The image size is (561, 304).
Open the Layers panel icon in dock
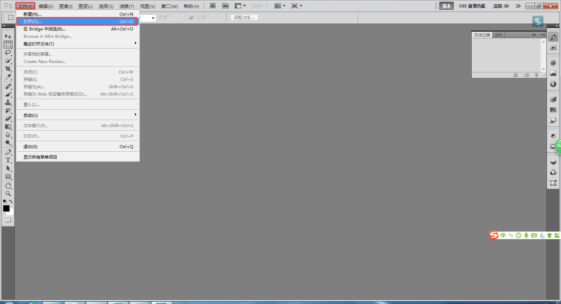click(553, 162)
